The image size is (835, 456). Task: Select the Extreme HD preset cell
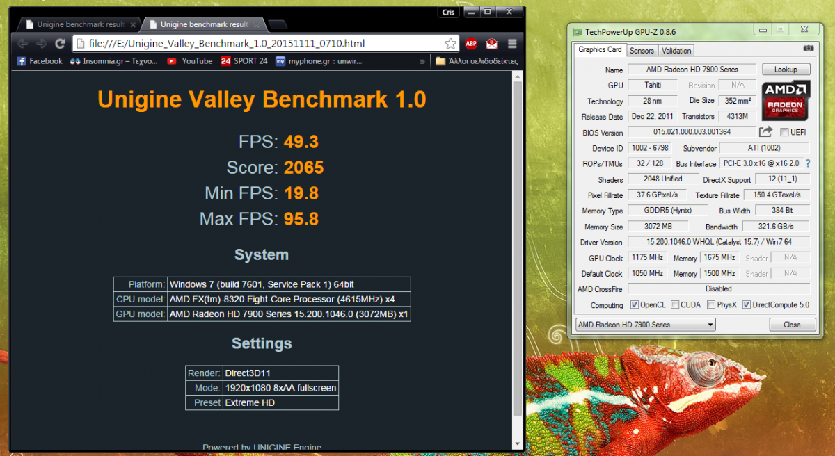[x=280, y=402]
